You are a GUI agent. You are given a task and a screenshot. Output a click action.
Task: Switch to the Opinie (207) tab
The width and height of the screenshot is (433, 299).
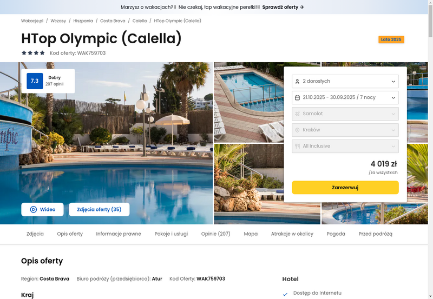[215, 234]
